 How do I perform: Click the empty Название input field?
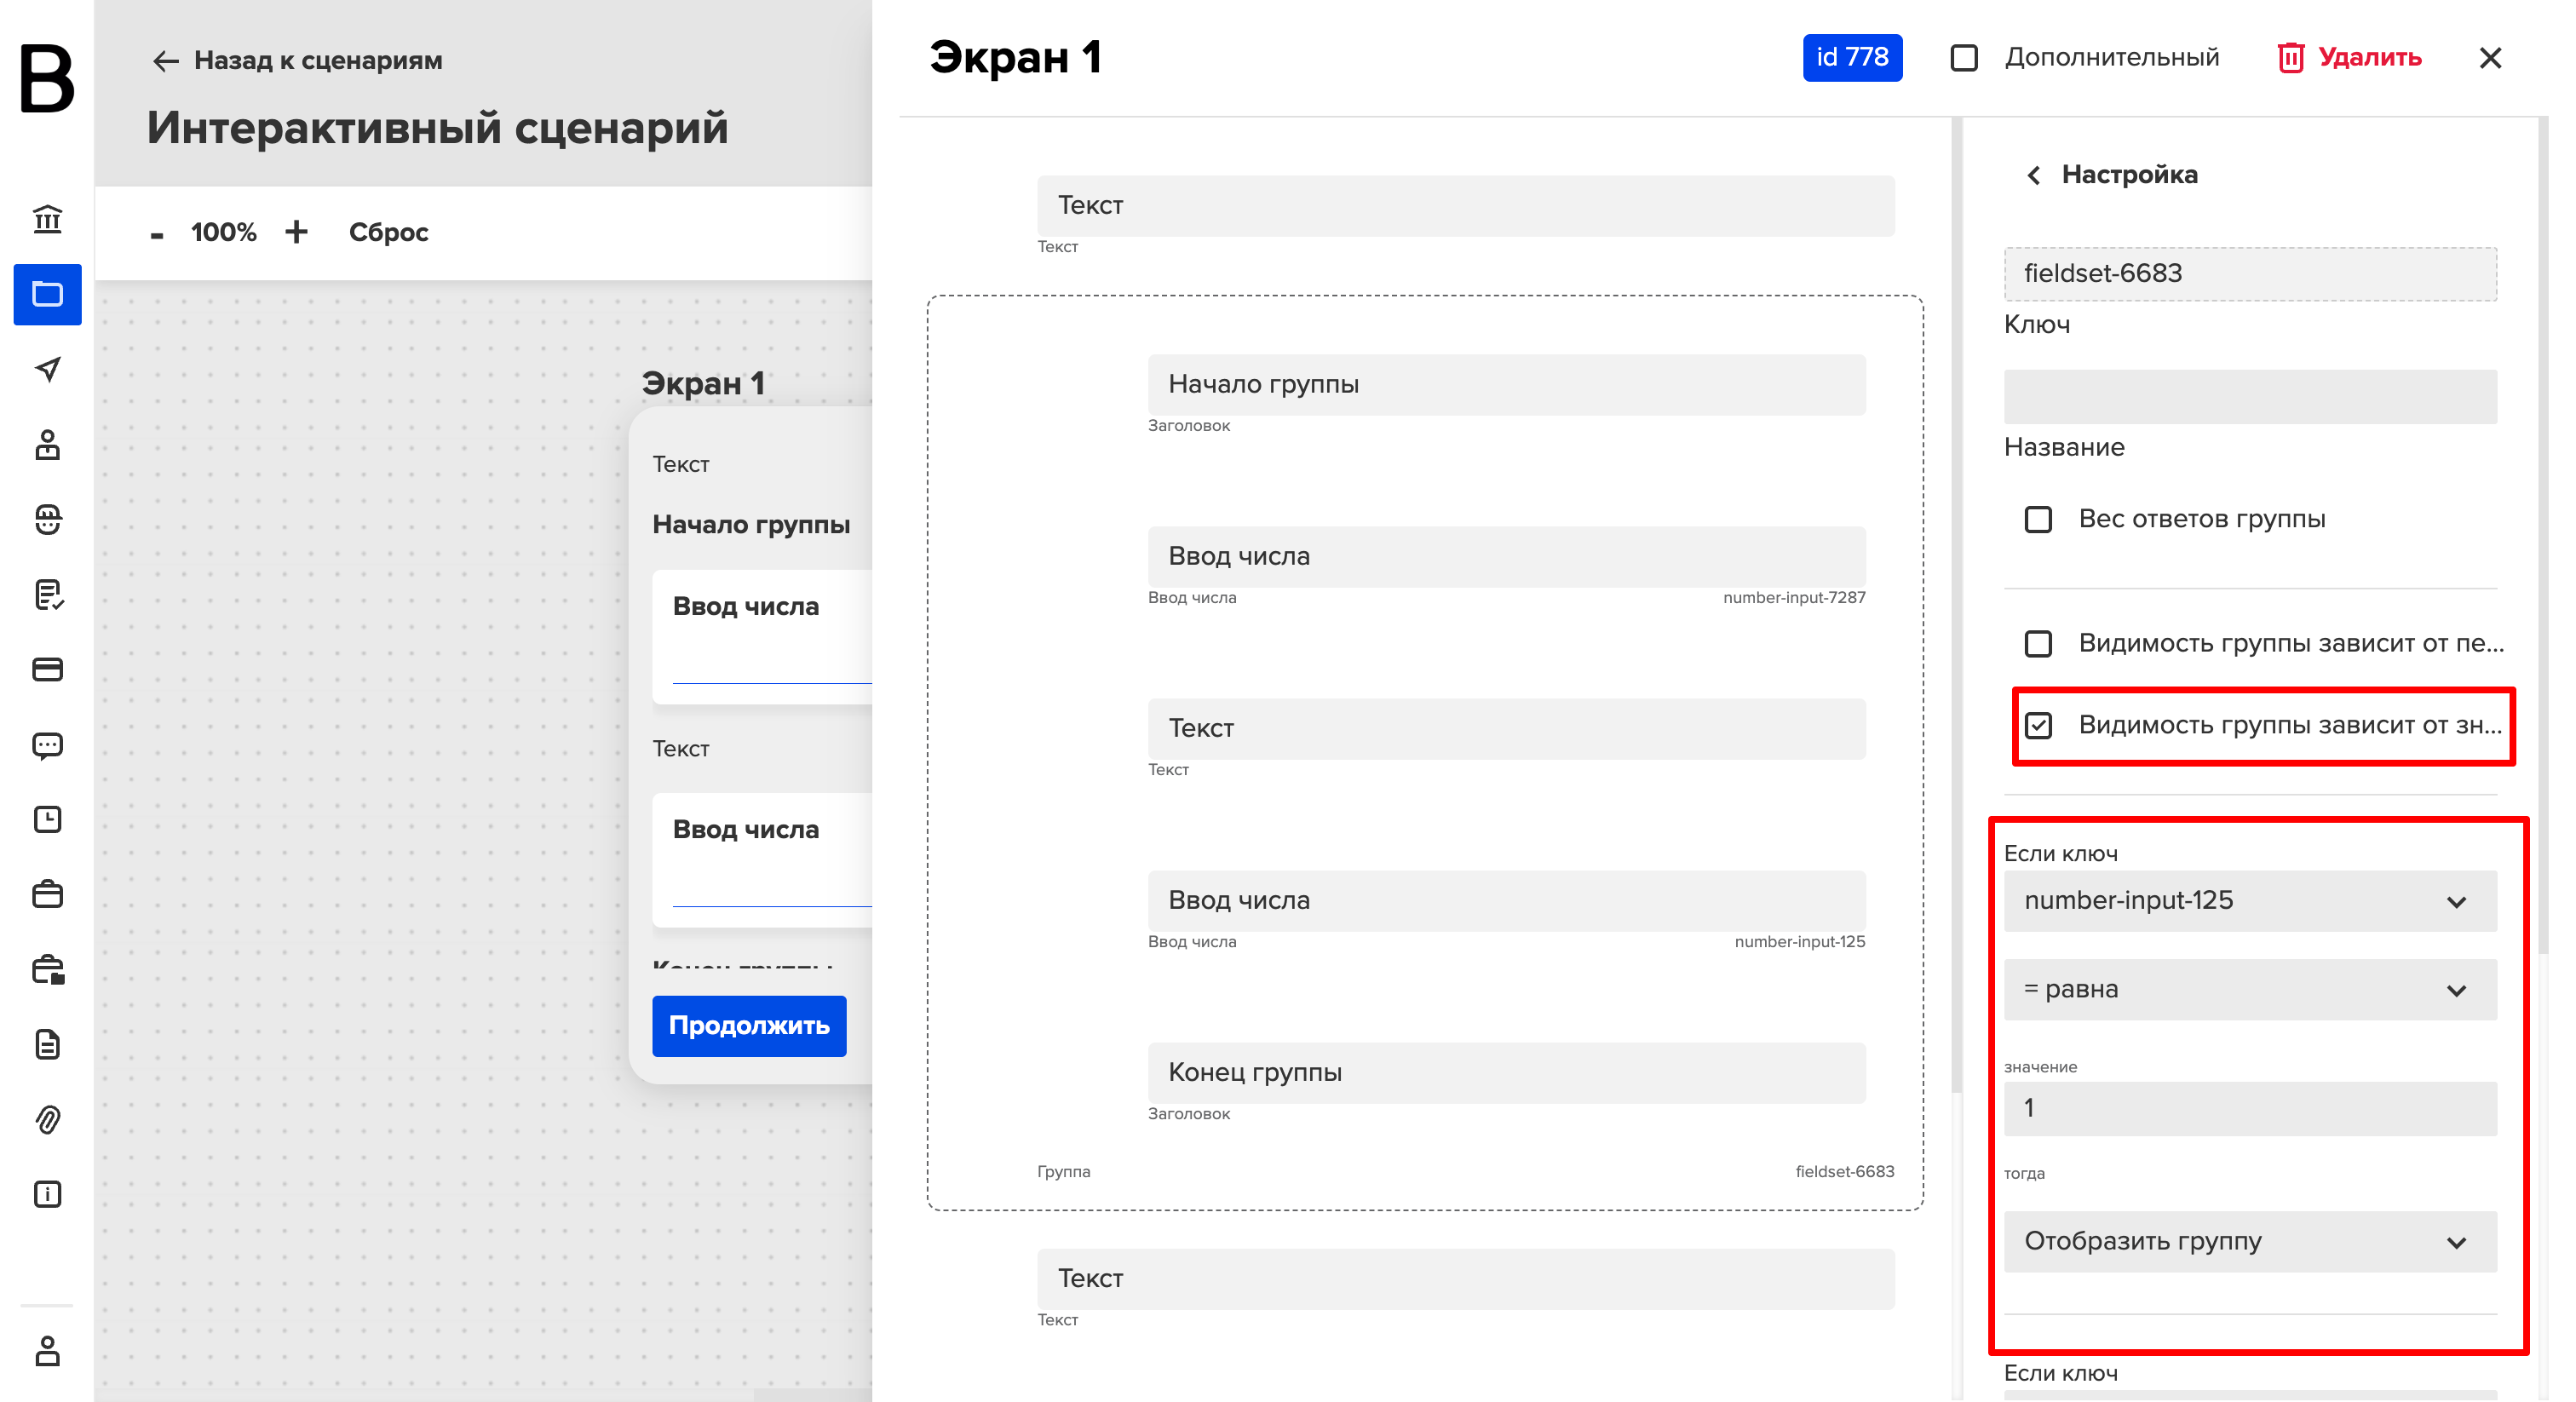point(2249,397)
